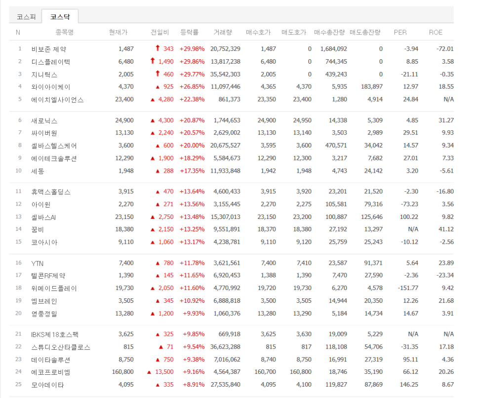The image size is (477, 398).
Task: Click the 매도호가 column header
Action: point(294,32)
